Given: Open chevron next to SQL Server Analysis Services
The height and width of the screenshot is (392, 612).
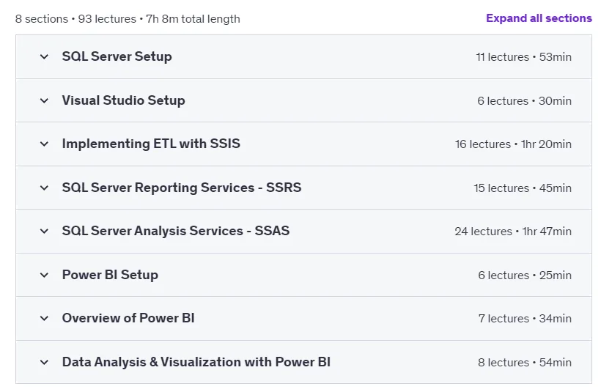Looking at the screenshot, I should coord(44,232).
